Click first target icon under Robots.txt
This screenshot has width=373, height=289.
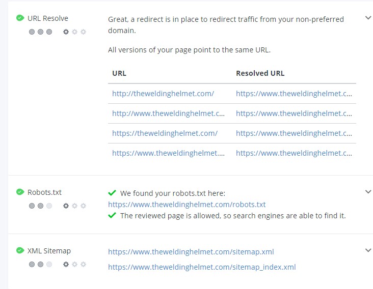tap(32, 206)
